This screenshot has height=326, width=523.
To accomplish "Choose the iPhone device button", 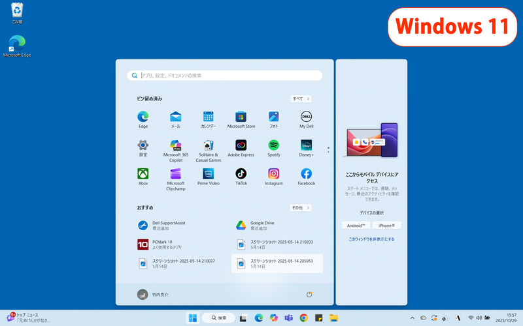I will pos(386,226).
